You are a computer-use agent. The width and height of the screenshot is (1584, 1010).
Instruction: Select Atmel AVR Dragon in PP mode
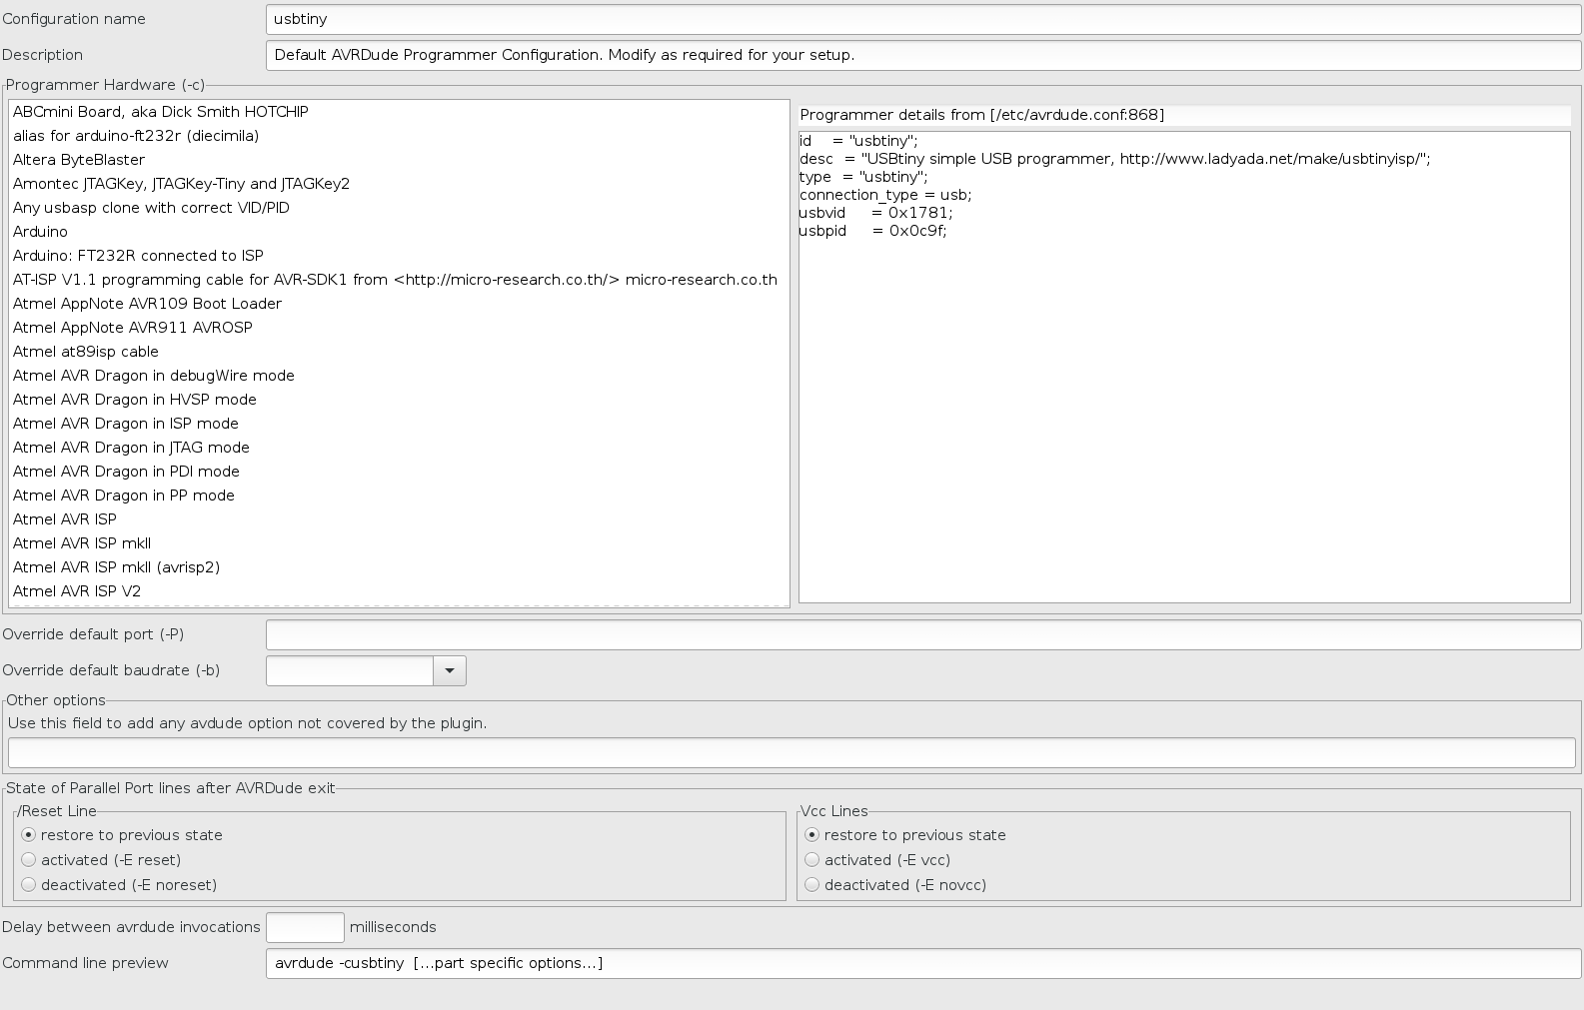coord(399,496)
